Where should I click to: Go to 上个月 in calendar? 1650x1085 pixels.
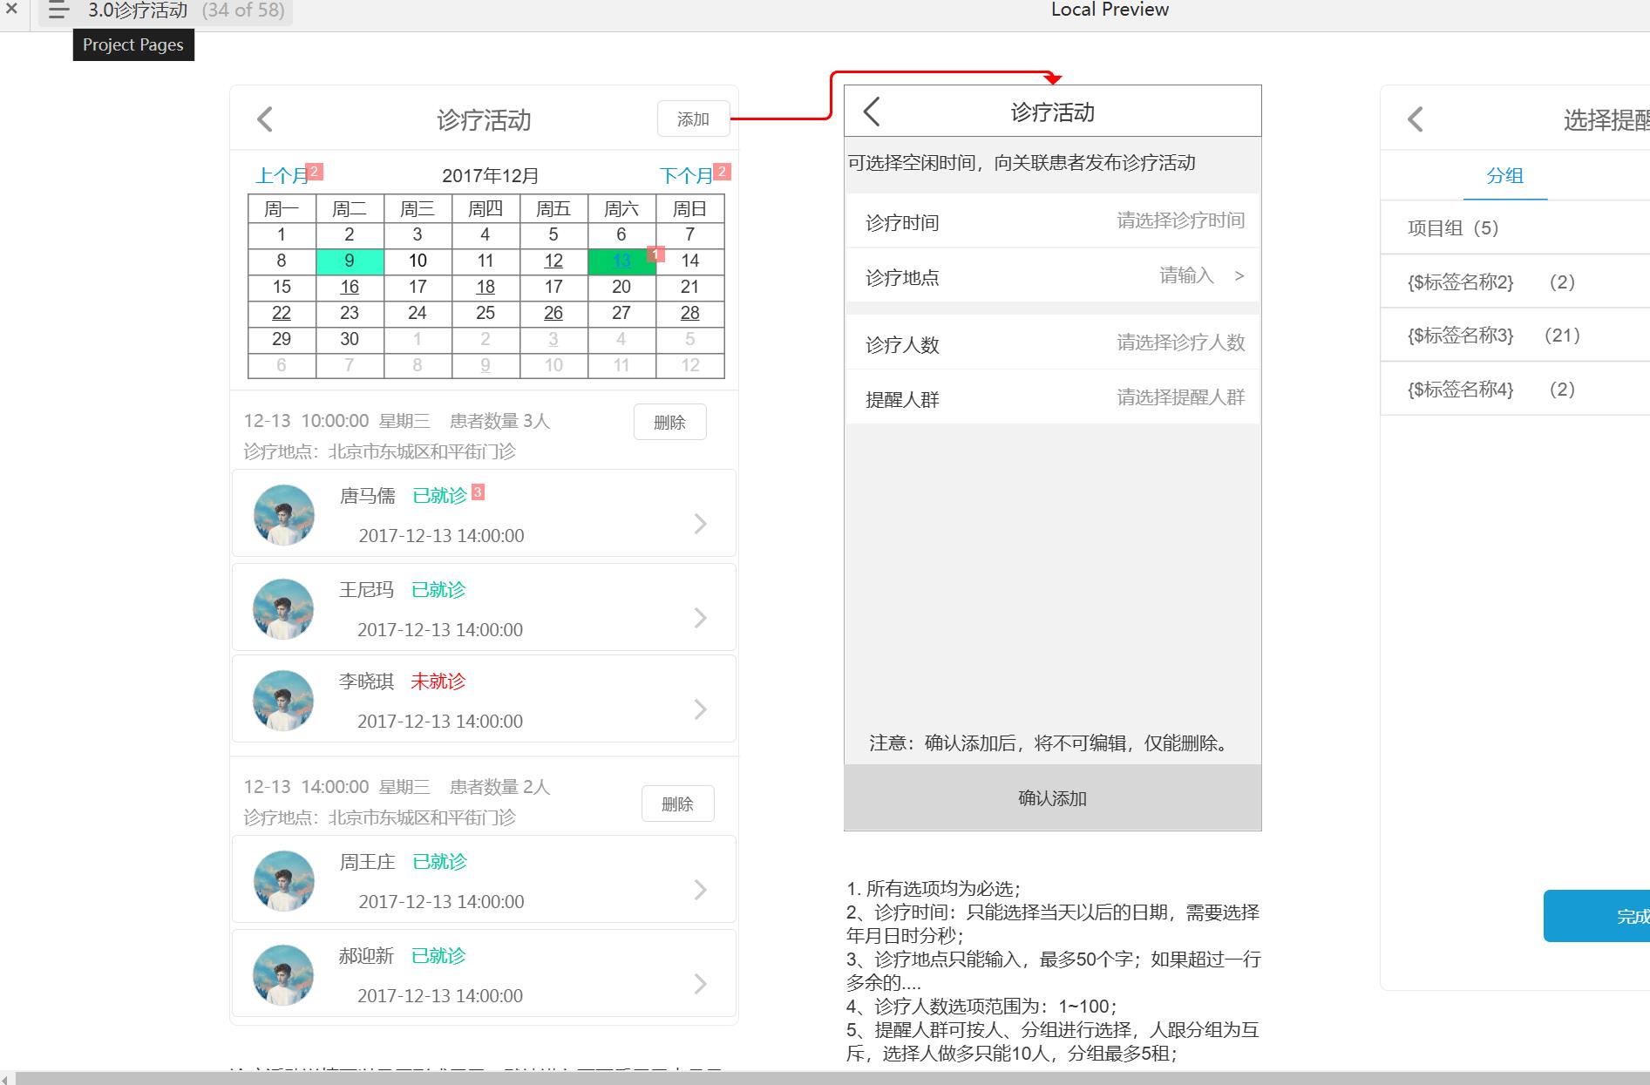282,176
